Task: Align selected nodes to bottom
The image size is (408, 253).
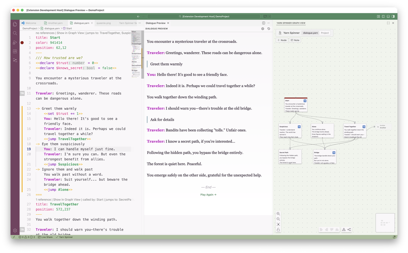Action: pyautogui.click(x=337, y=230)
